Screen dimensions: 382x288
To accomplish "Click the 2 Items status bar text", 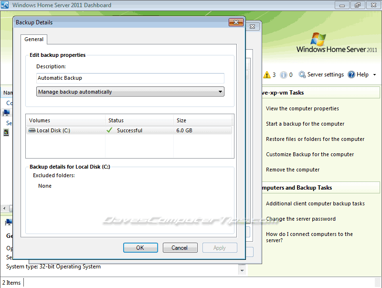I will [x=11, y=283].
